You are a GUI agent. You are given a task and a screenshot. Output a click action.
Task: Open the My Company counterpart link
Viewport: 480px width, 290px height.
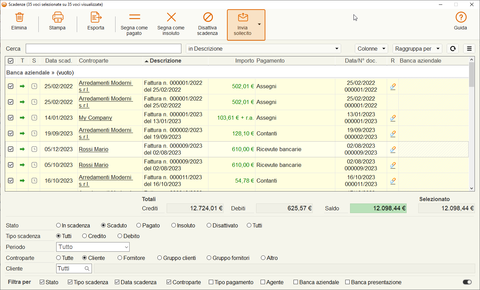[95, 118]
